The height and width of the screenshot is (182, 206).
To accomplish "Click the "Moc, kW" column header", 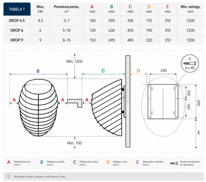I will click(40, 9).
